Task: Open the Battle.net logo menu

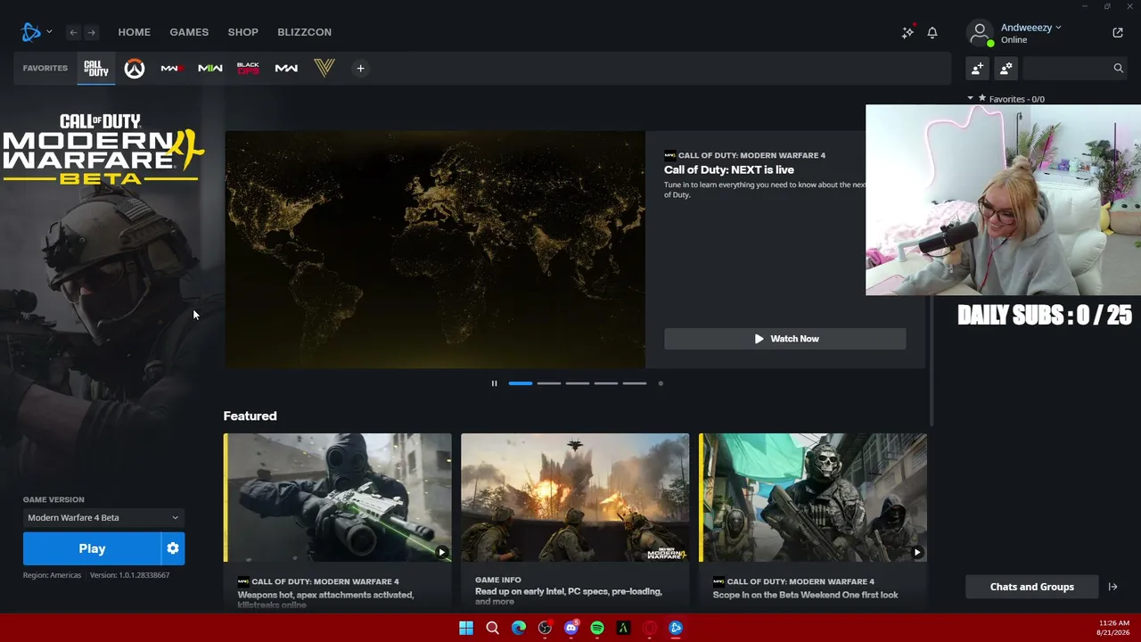Action: click(x=31, y=32)
